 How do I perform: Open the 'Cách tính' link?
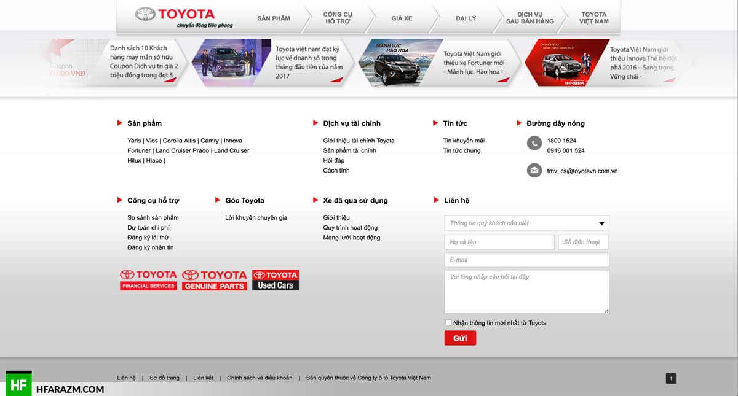[x=336, y=170]
